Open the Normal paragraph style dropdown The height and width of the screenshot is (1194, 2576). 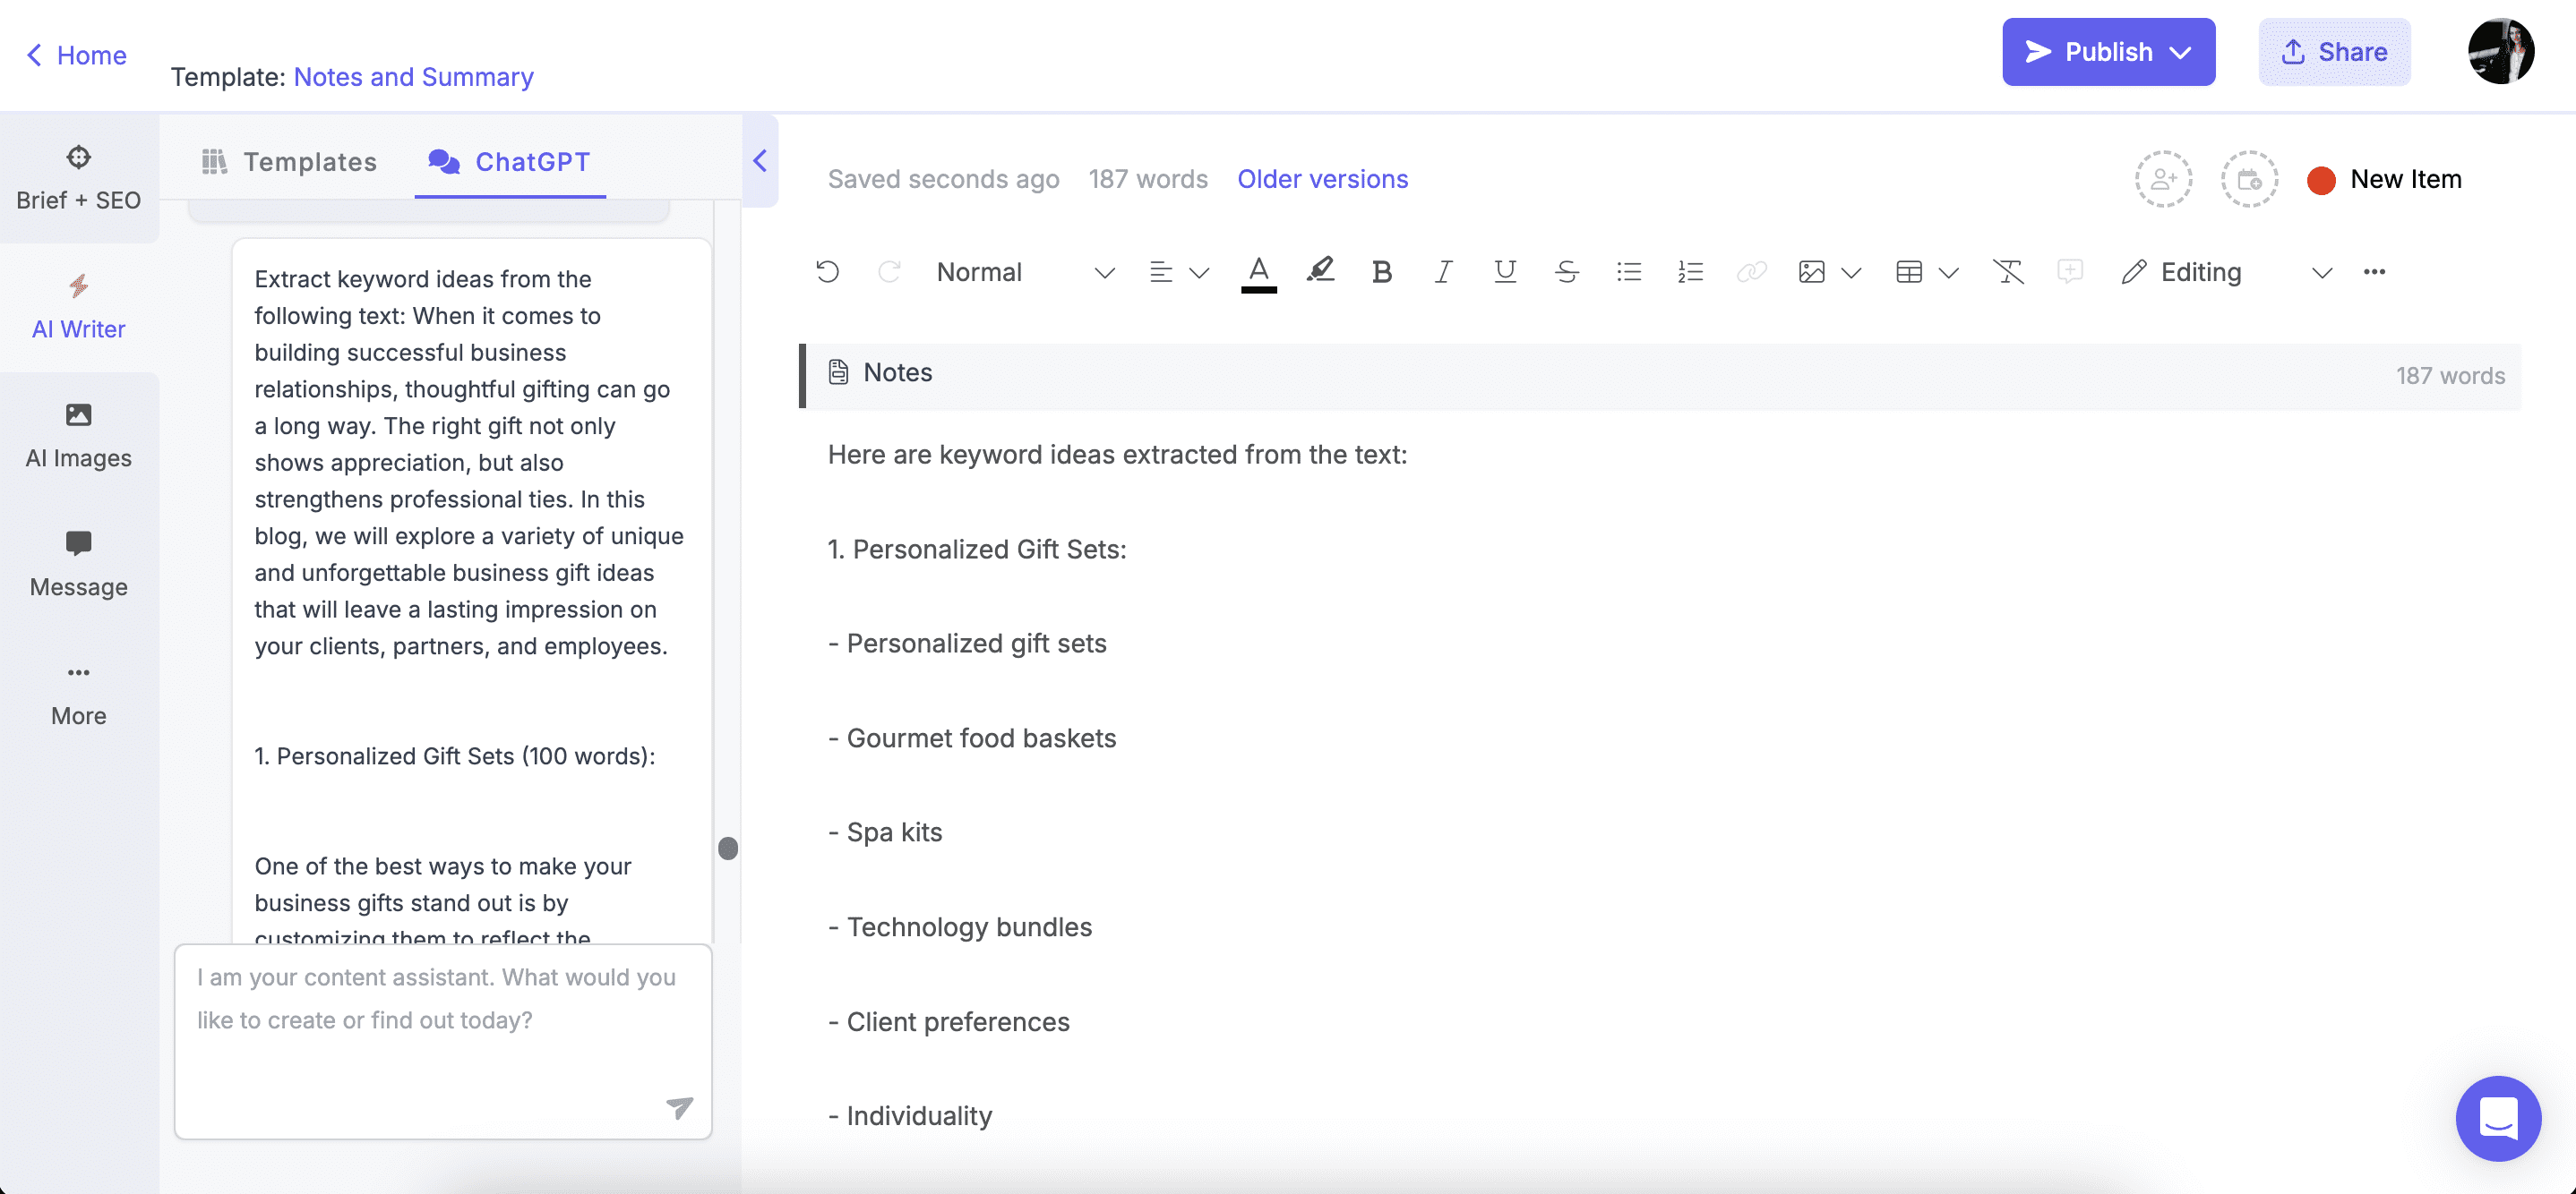1025,272
